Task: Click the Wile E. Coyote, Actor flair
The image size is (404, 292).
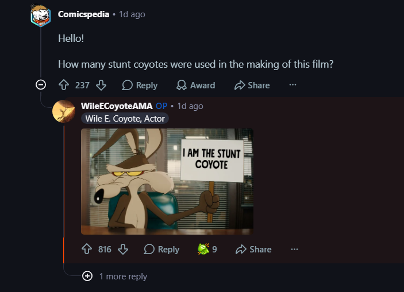Action: (125, 119)
